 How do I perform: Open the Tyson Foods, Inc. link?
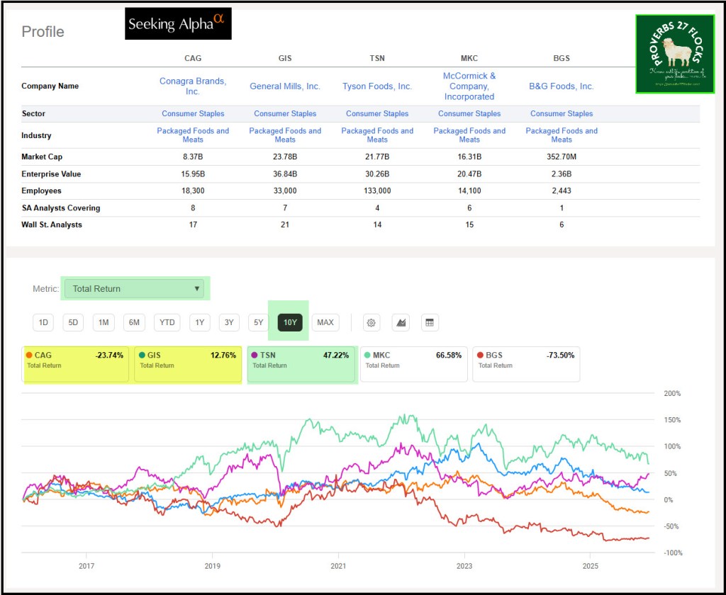tap(377, 86)
